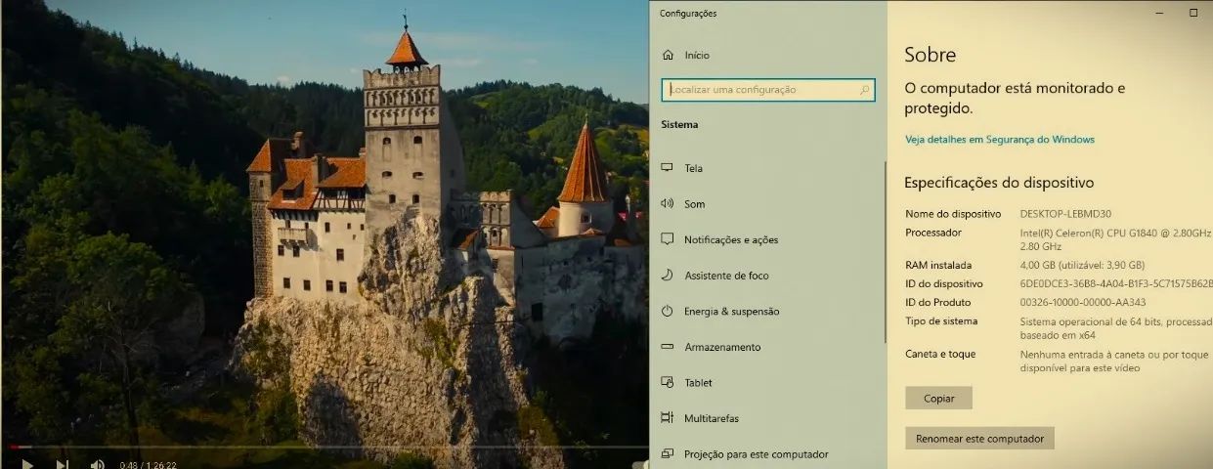This screenshot has height=469, width=1213.
Task: Mute the video volume
Action: [97, 464]
